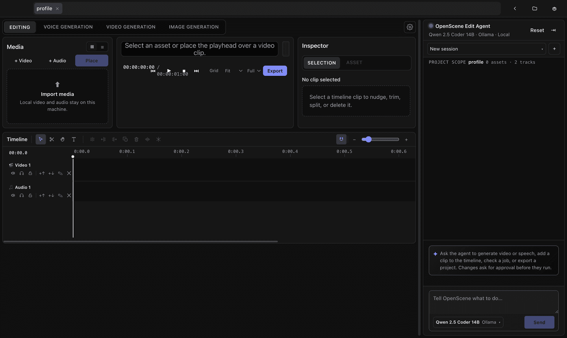Activate the scissors razor tool

[52, 139]
